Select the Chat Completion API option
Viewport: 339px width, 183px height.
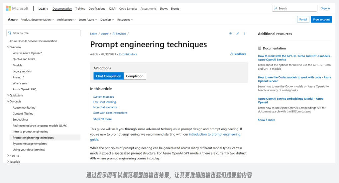(x=108, y=76)
